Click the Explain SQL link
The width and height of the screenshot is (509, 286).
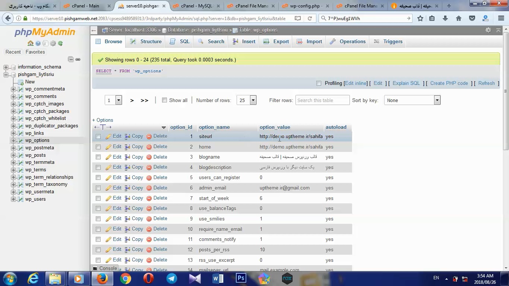click(x=406, y=83)
